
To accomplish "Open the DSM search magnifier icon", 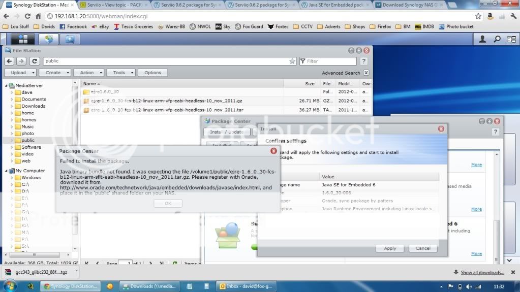I will 497,40.
